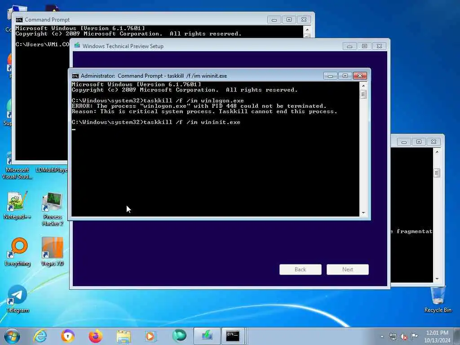Close the Administrator Command Prompt window

pos(360,75)
